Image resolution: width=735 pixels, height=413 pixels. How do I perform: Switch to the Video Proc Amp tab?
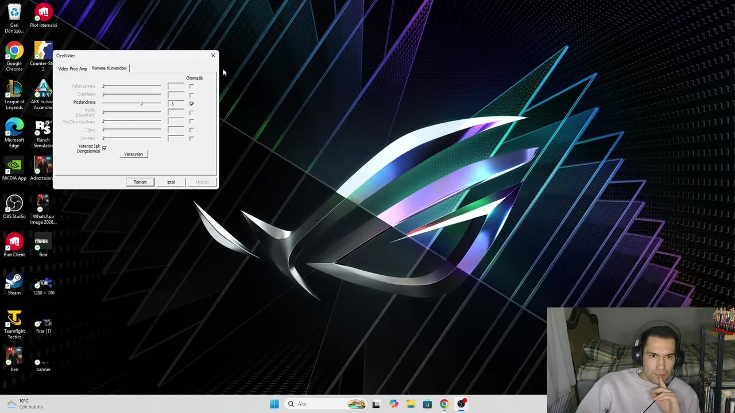point(72,69)
